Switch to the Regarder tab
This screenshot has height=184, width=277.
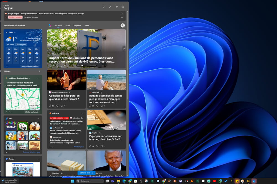point(77,25)
